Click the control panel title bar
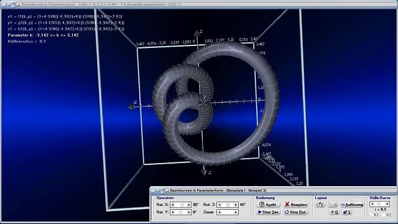Image resolution: width=398 pixels, height=224 pixels. pyautogui.click(x=273, y=190)
